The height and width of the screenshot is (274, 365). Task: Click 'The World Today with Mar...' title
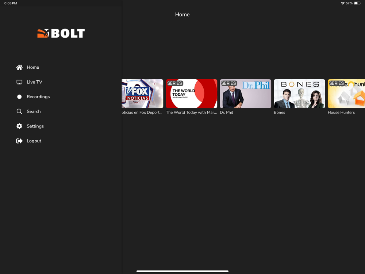[191, 112]
